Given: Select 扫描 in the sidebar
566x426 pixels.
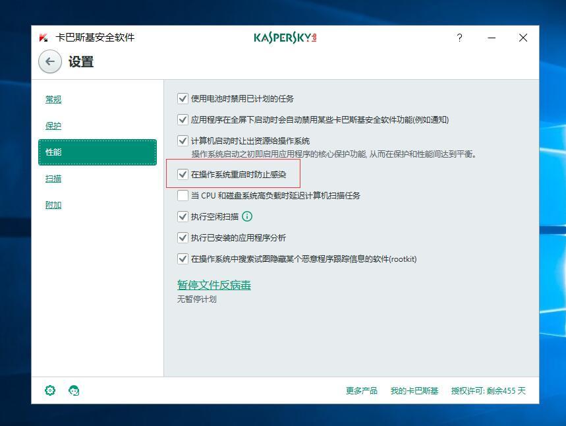Looking at the screenshot, I should tap(53, 179).
